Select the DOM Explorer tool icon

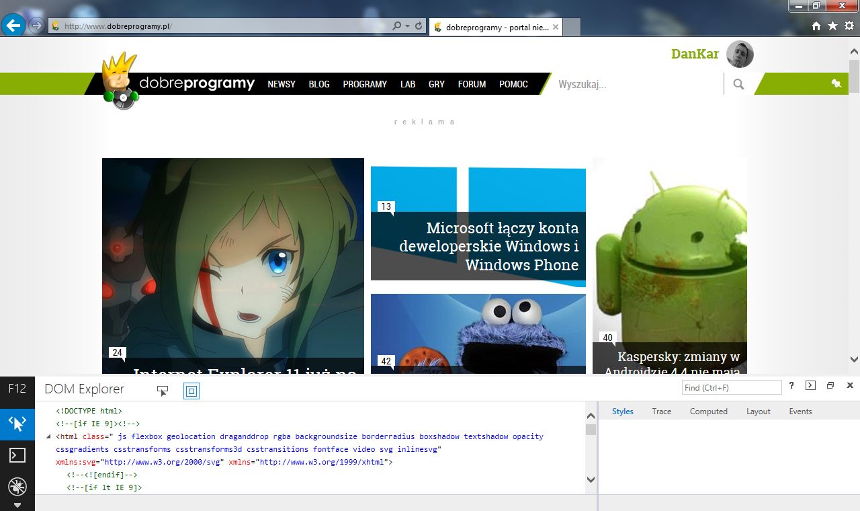click(x=17, y=424)
